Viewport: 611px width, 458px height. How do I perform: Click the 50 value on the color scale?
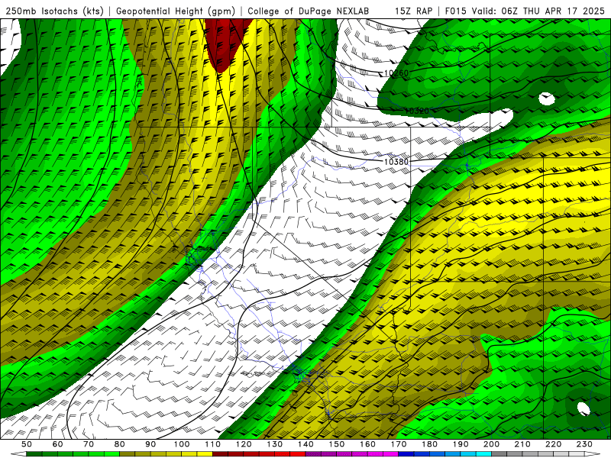(x=27, y=444)
